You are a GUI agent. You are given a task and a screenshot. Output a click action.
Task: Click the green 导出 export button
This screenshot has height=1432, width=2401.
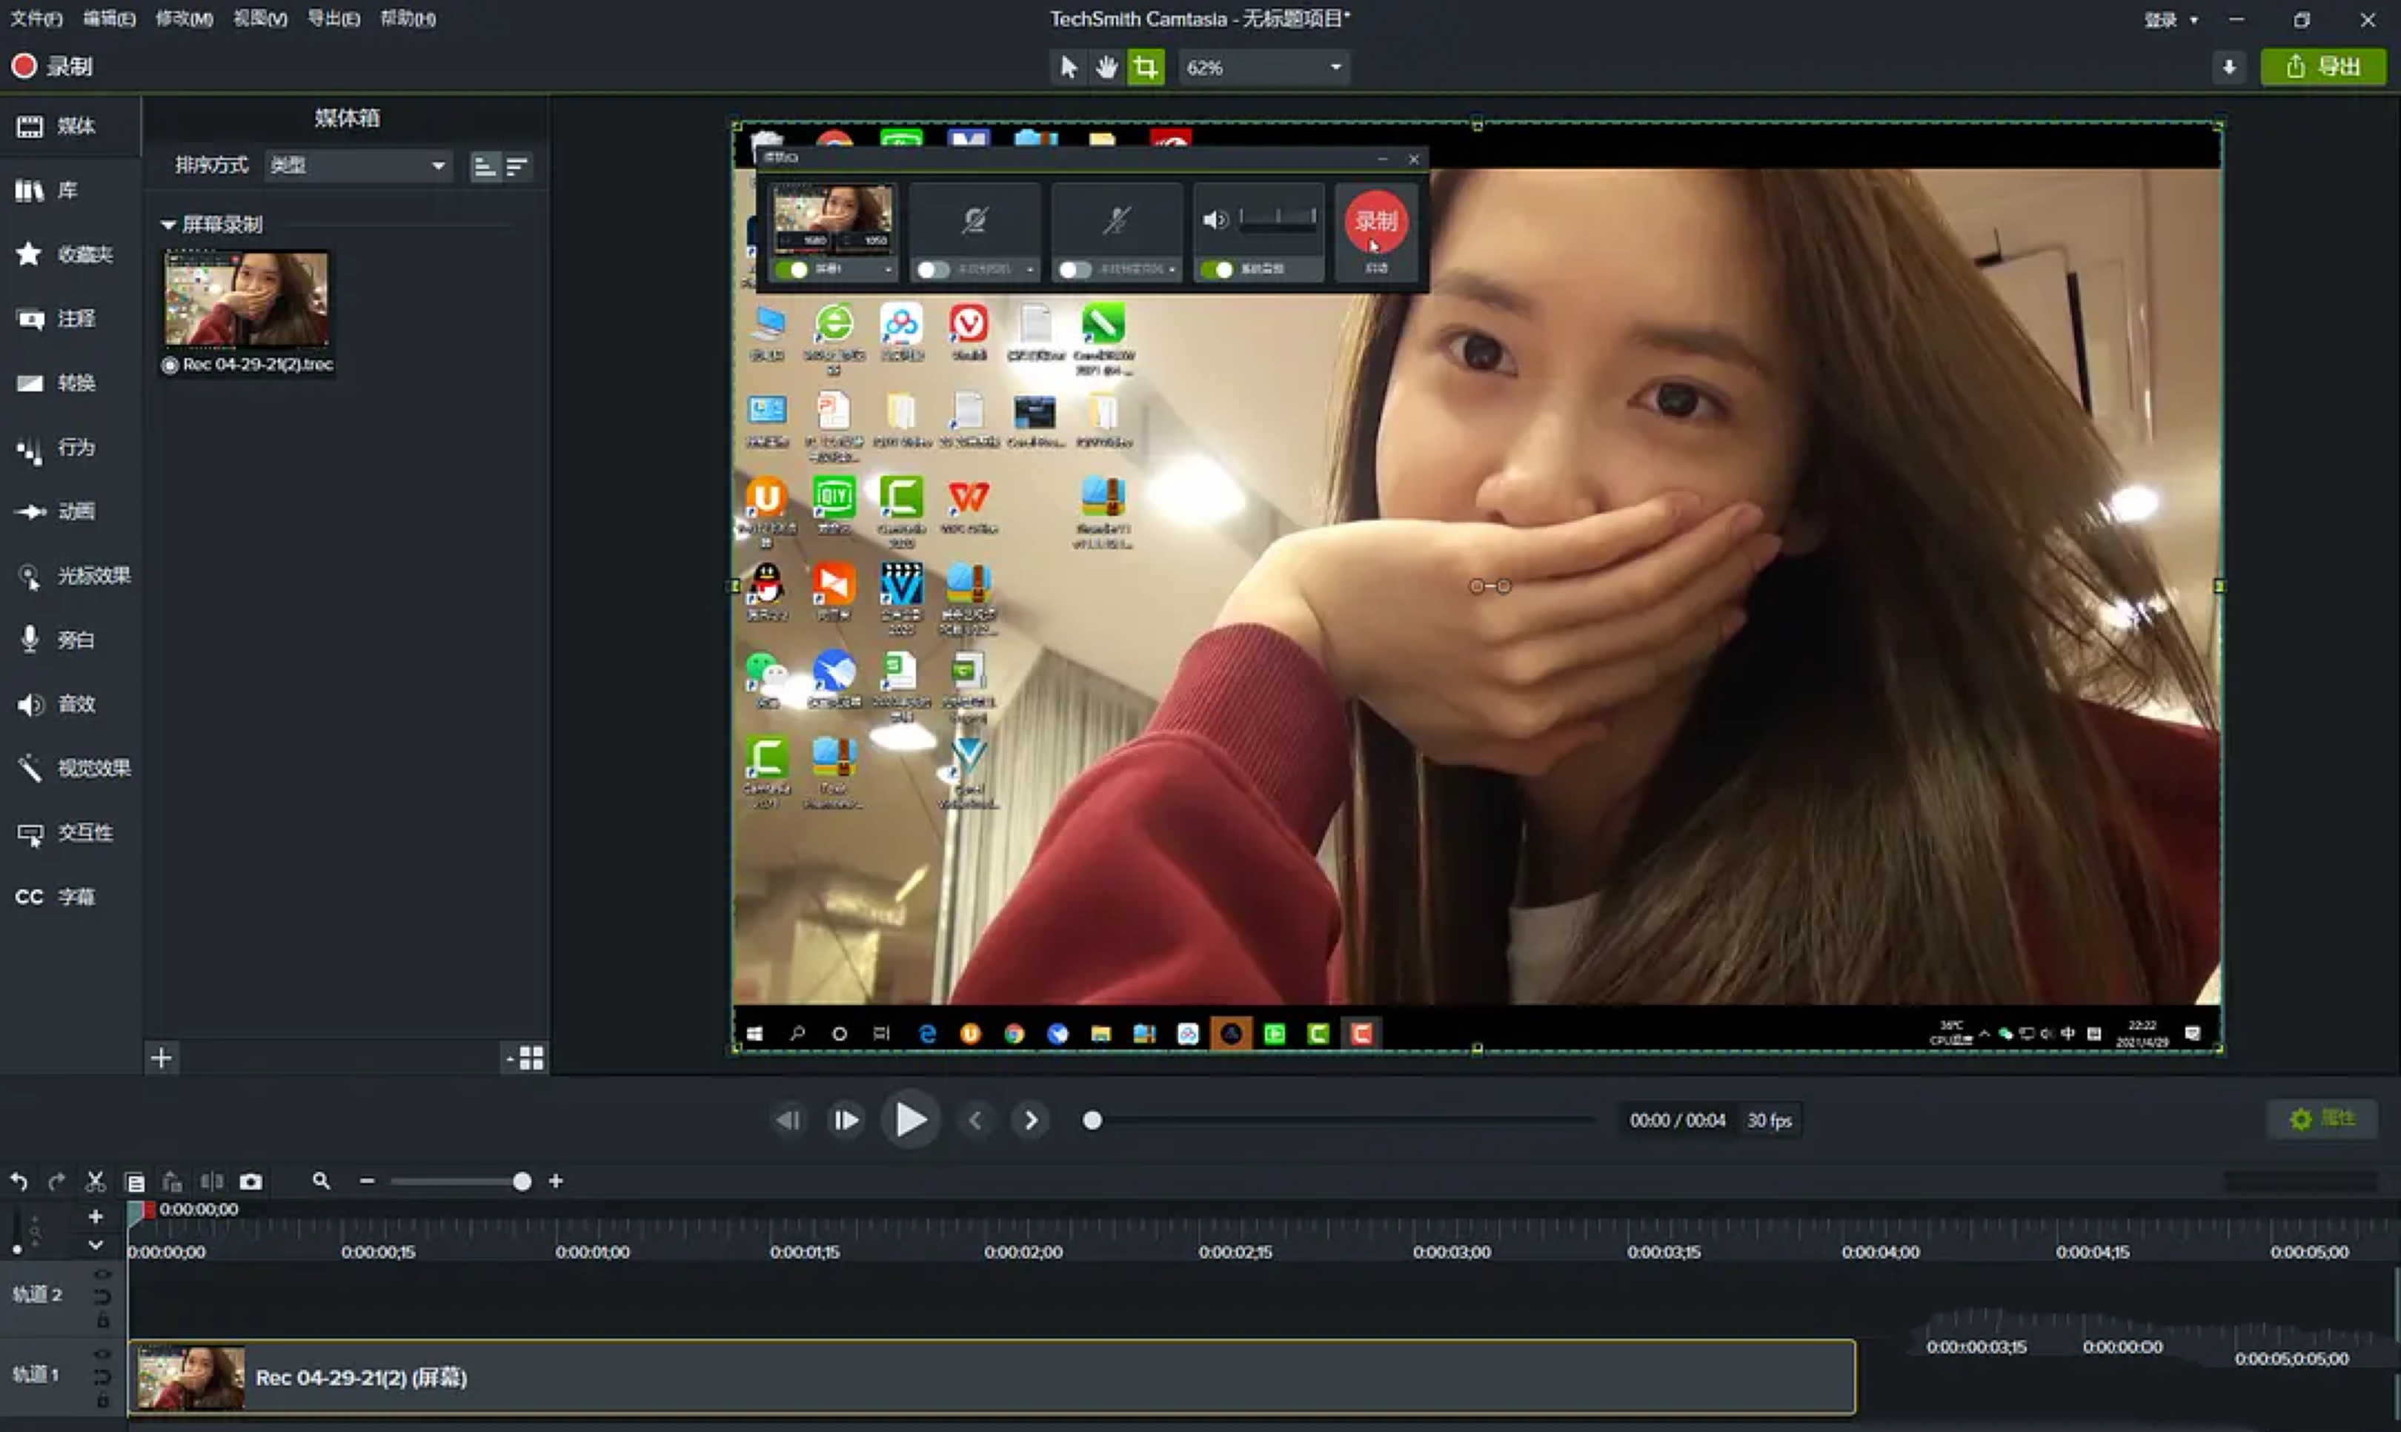[x=2323, y=67]
